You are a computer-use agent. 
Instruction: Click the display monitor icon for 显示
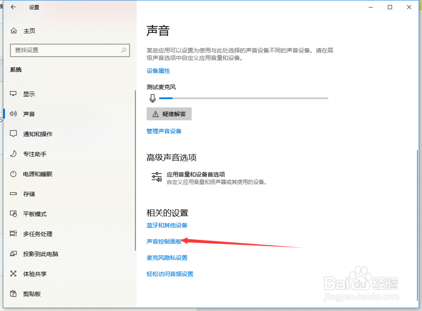(13, 94)
